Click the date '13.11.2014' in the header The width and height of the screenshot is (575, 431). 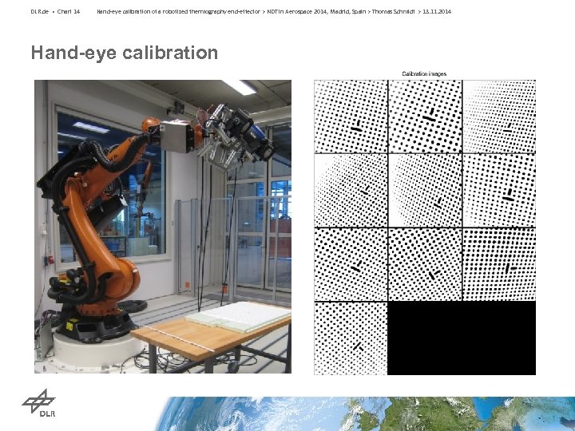pos(437,12)
